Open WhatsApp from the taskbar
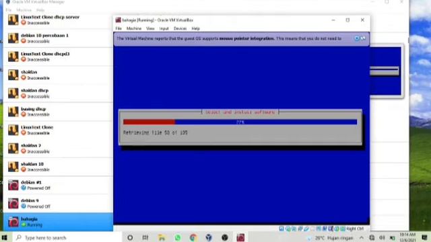This screenshot has width=431, height=242. pyautogui.click(x=178, y=237)
